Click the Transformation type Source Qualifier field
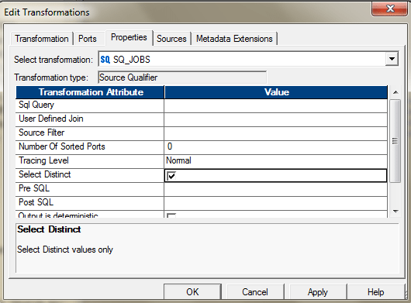 pos(182,77)
